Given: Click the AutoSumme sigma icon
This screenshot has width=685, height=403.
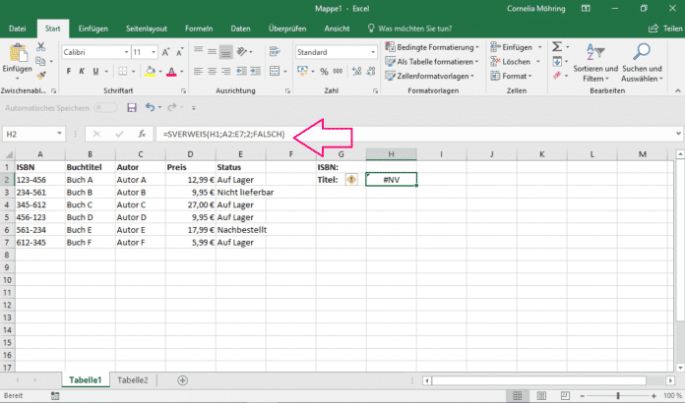Looking at the screenshot, I should click(x=557, y=46).
